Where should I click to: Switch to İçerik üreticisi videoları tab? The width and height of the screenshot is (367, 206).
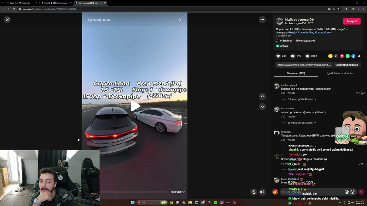[x=340, y=73]
